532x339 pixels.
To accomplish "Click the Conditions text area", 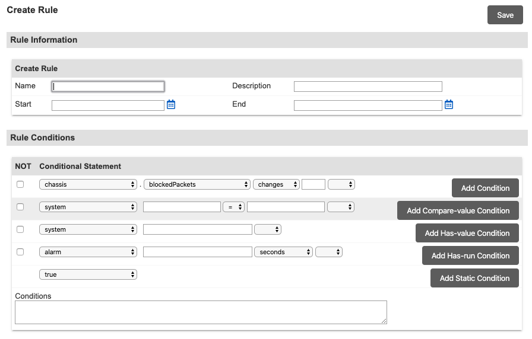I will (x=201, y=312).
